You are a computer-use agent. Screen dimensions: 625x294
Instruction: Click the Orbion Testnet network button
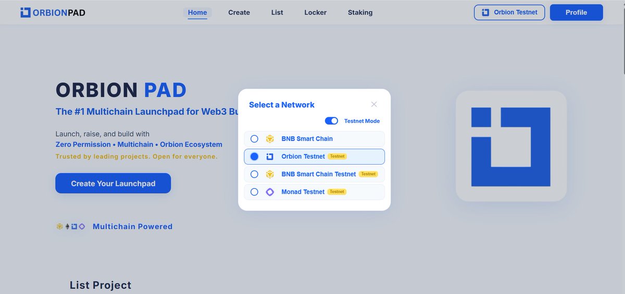(x=509, y=13)
